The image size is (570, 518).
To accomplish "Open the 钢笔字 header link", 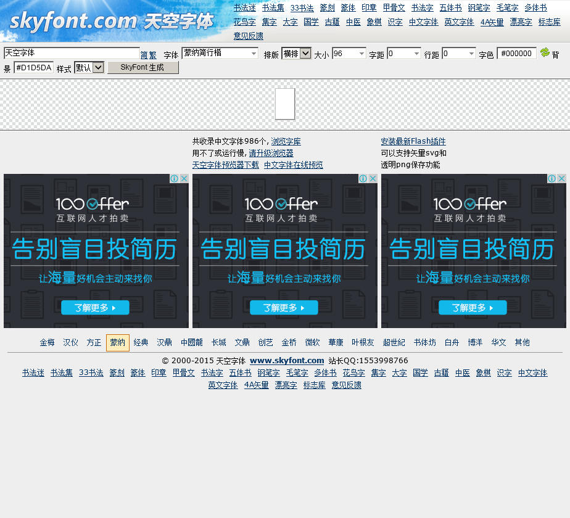I will click(x=479, y=7).
